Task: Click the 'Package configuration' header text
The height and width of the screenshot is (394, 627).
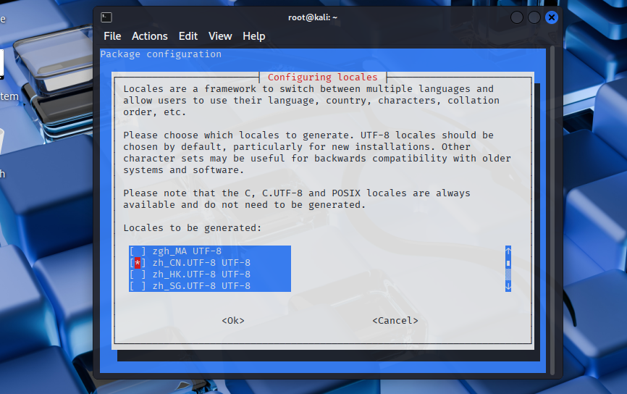Action: click(161, 54)
